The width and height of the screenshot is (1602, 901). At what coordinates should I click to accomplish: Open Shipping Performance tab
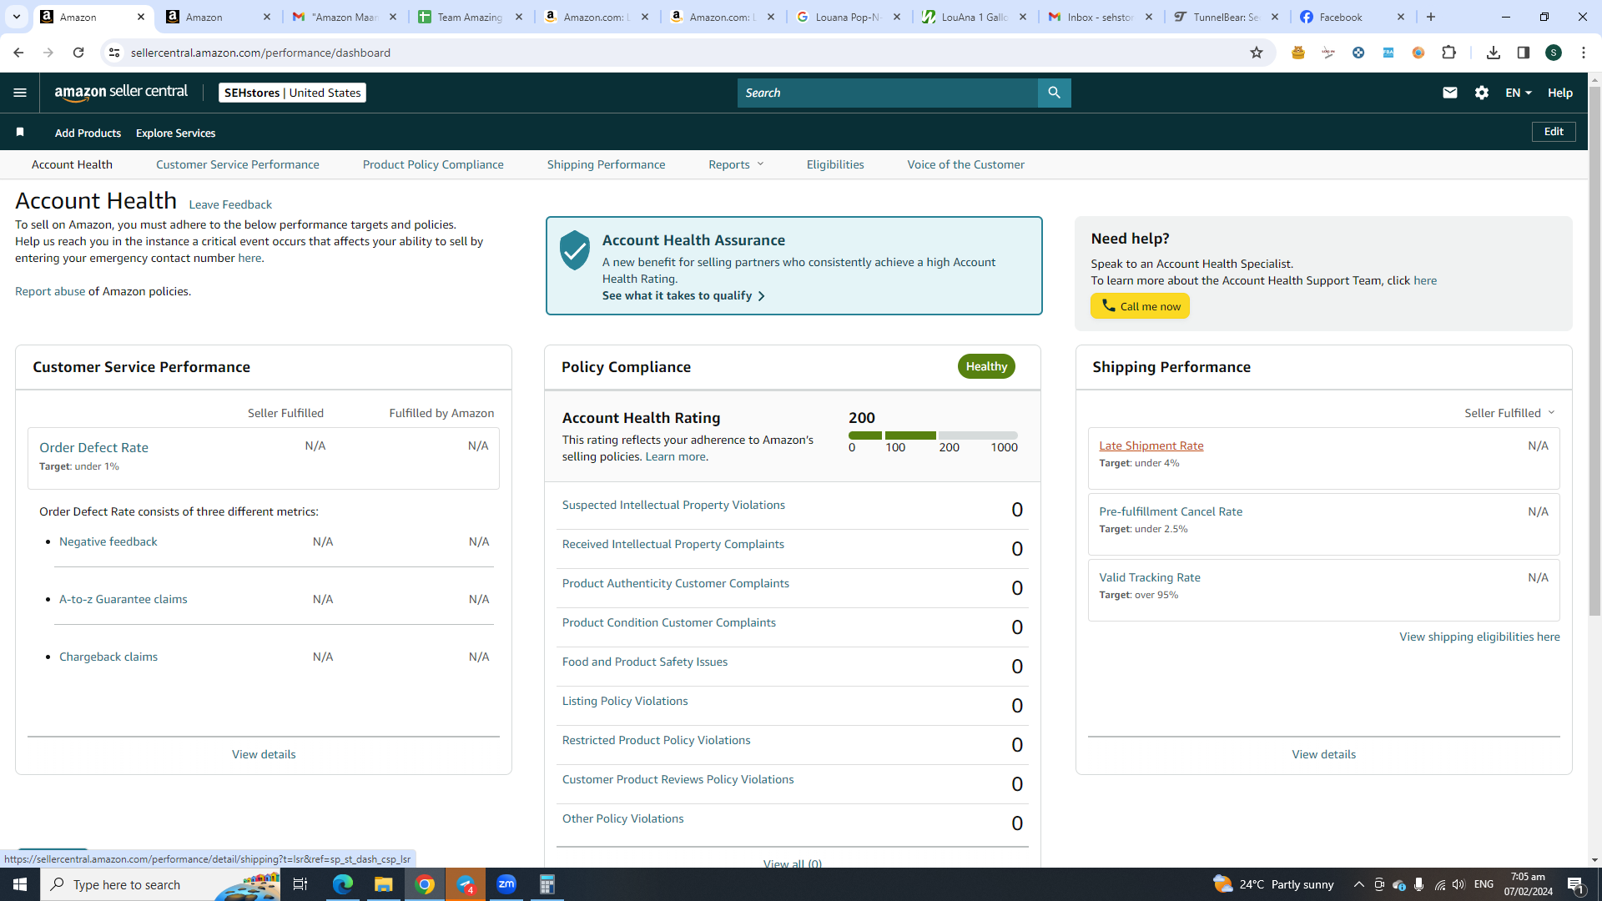click(606, 164)
